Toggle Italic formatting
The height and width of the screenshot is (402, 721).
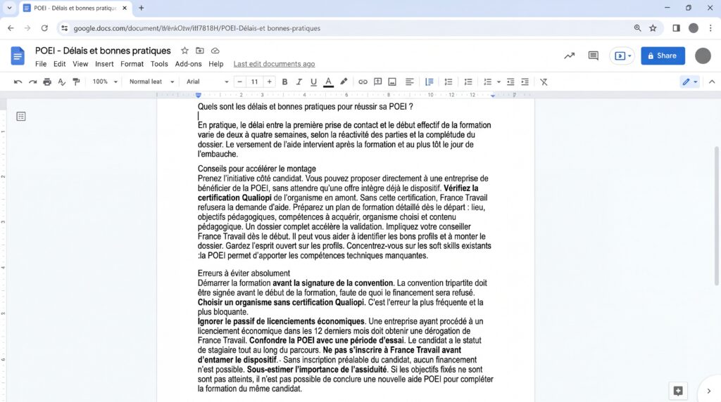tap(299, 82)
